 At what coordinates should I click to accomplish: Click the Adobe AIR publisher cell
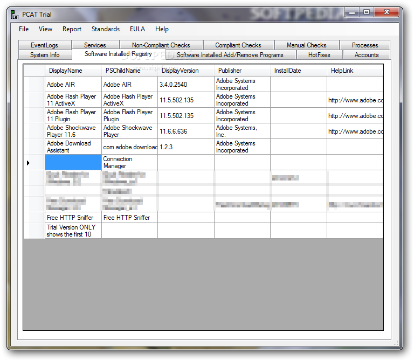(242, 84)
